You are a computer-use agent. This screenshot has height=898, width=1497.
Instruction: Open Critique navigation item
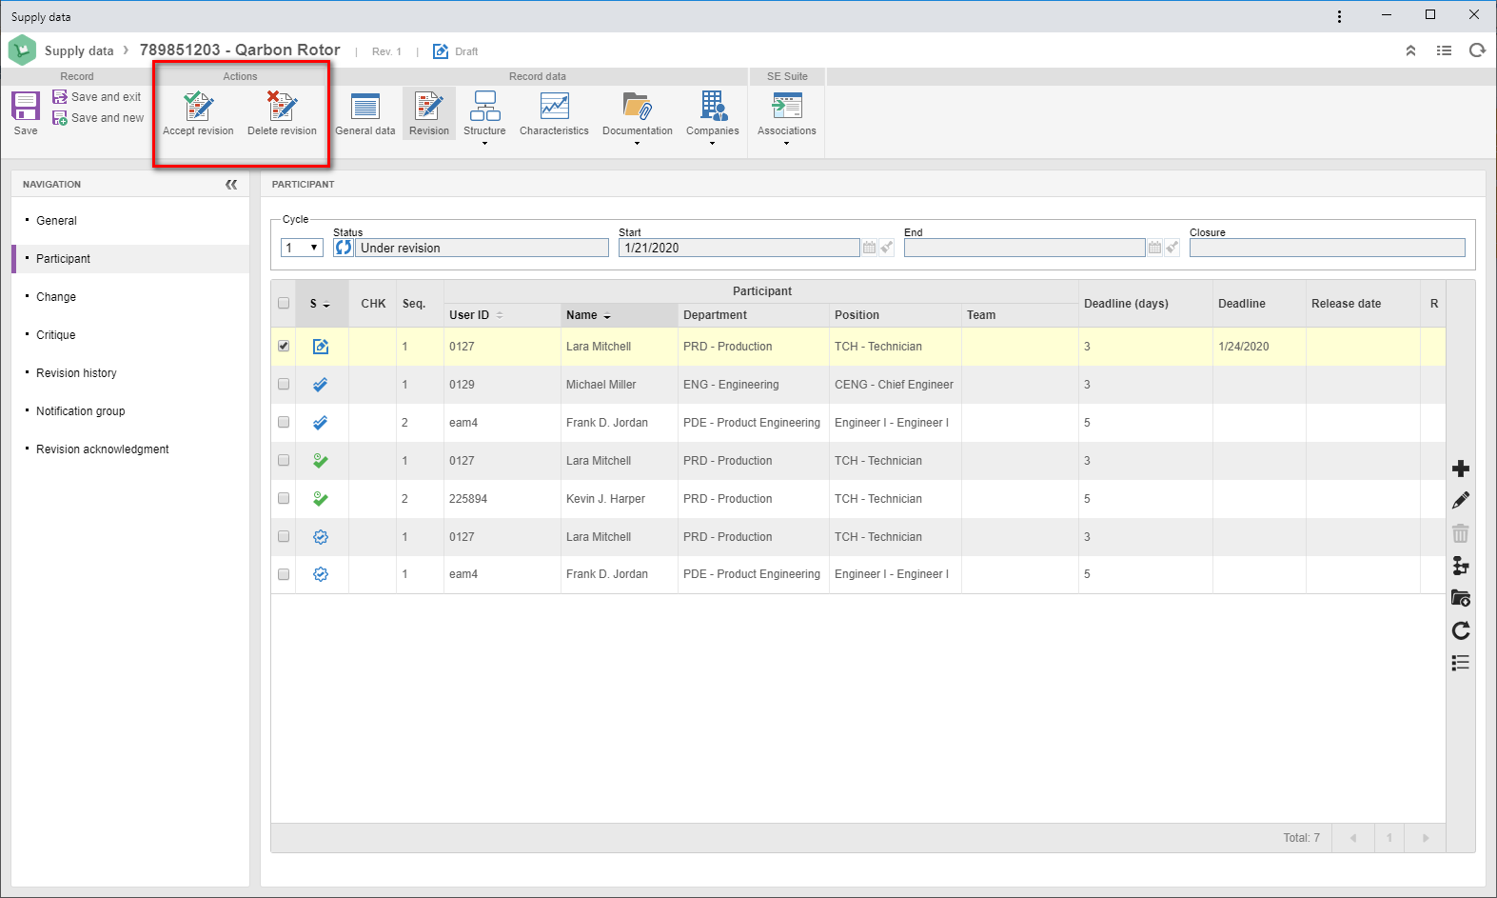[x=55, y=335]
